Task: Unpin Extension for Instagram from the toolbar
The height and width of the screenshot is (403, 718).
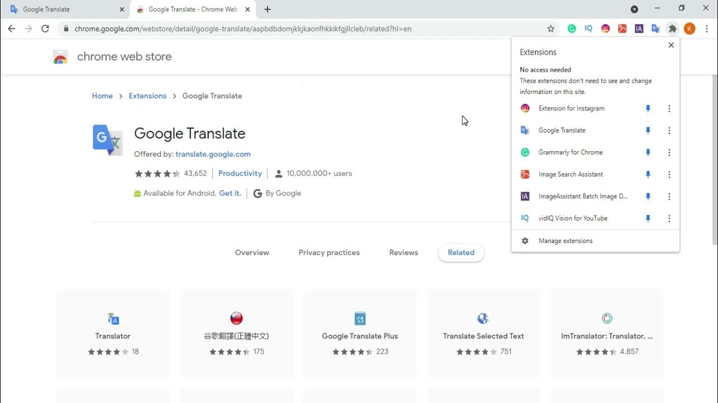Action: [x=648, y=109]
